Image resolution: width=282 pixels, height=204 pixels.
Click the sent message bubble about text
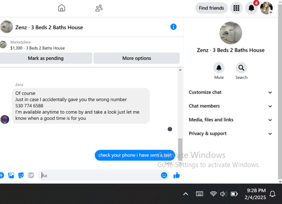[x=135, y=155]
